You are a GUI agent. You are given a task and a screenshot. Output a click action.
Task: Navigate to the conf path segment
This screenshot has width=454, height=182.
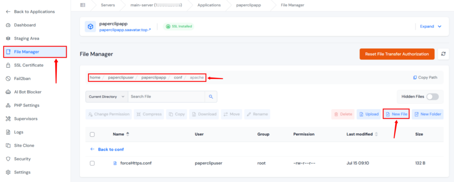pos(178,77)
